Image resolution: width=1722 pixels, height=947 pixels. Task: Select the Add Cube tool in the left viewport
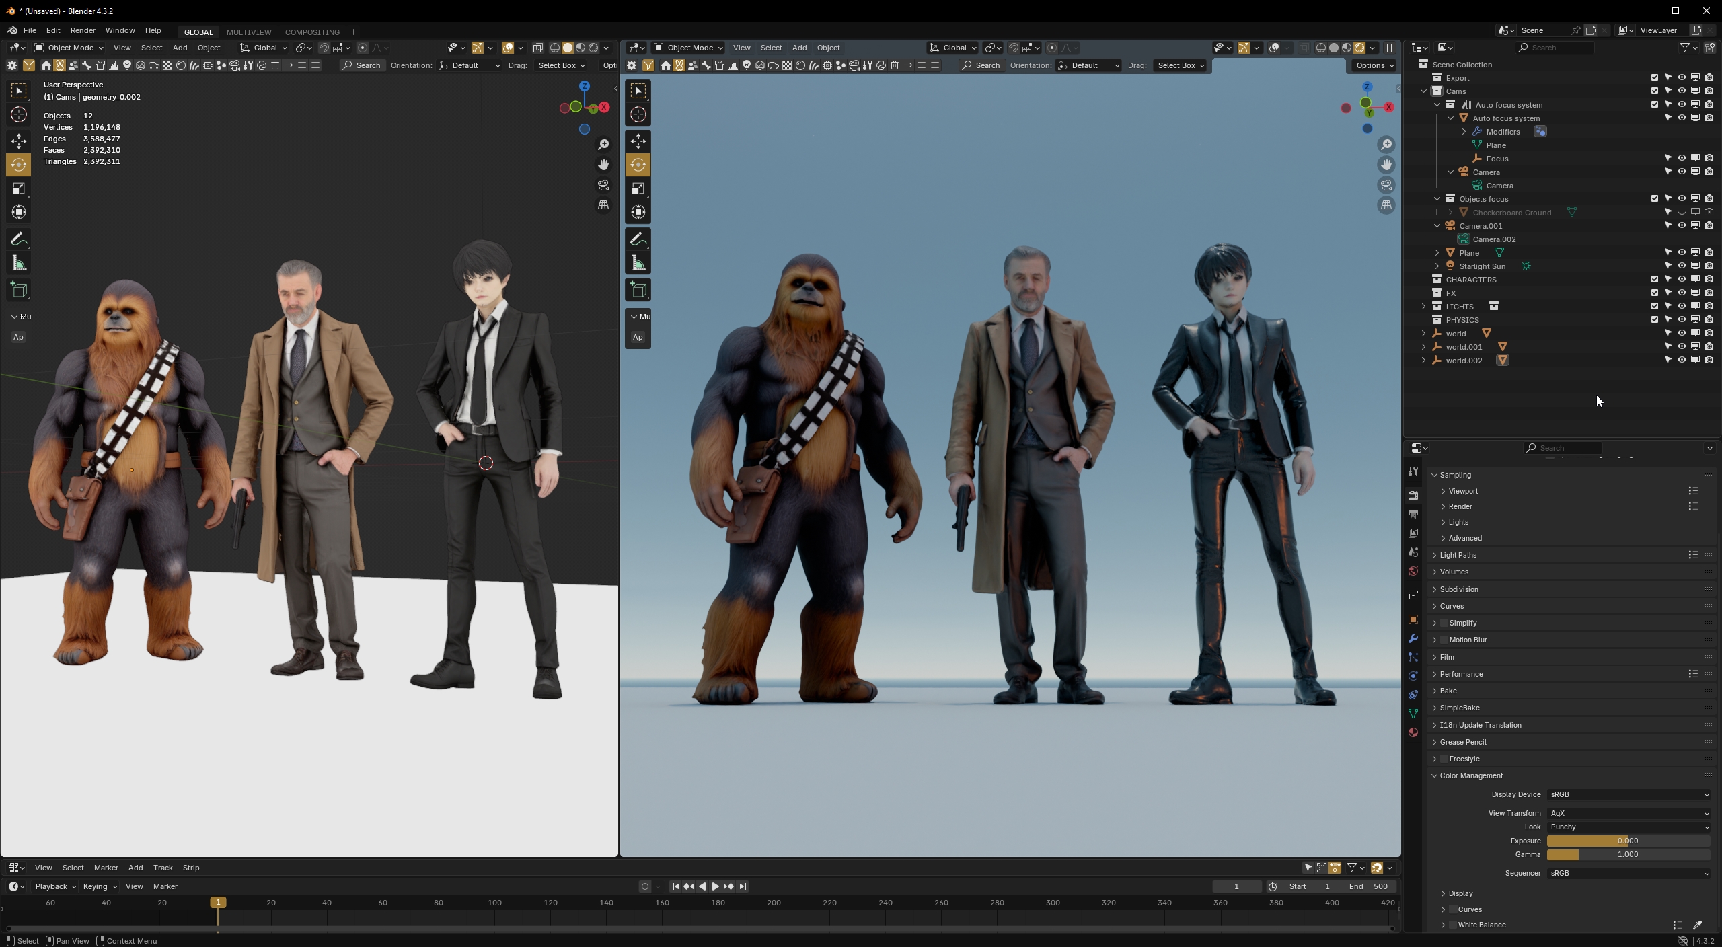point(19,290)
